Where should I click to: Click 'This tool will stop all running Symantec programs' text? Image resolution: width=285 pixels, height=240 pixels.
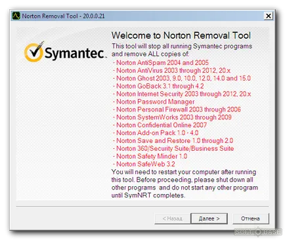point(182,47)
